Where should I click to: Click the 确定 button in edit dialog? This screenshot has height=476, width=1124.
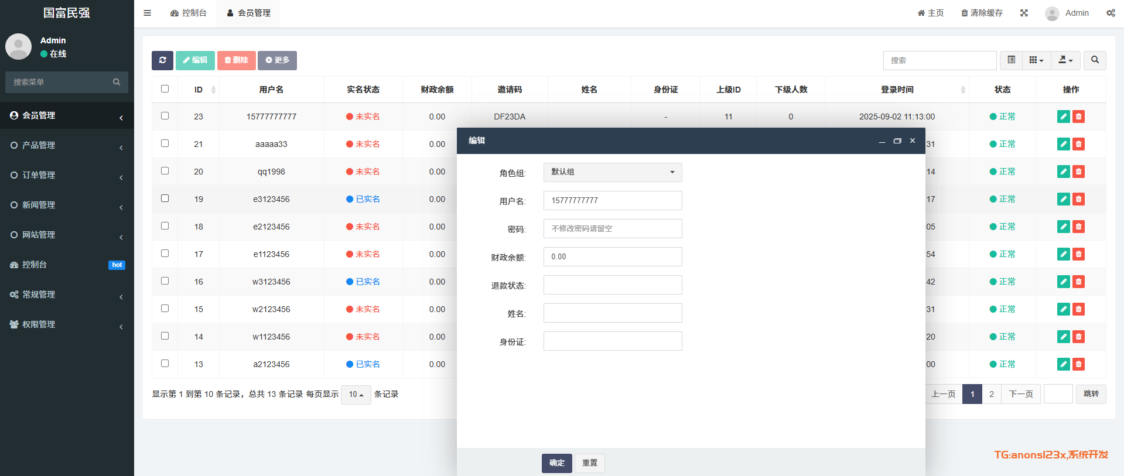click(556, 463)
